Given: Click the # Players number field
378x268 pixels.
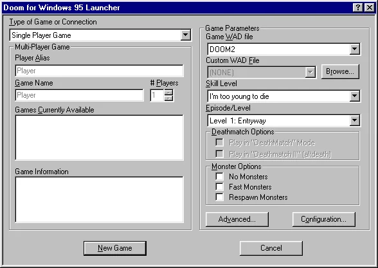Looking at the screenshot, I should 157,95.
